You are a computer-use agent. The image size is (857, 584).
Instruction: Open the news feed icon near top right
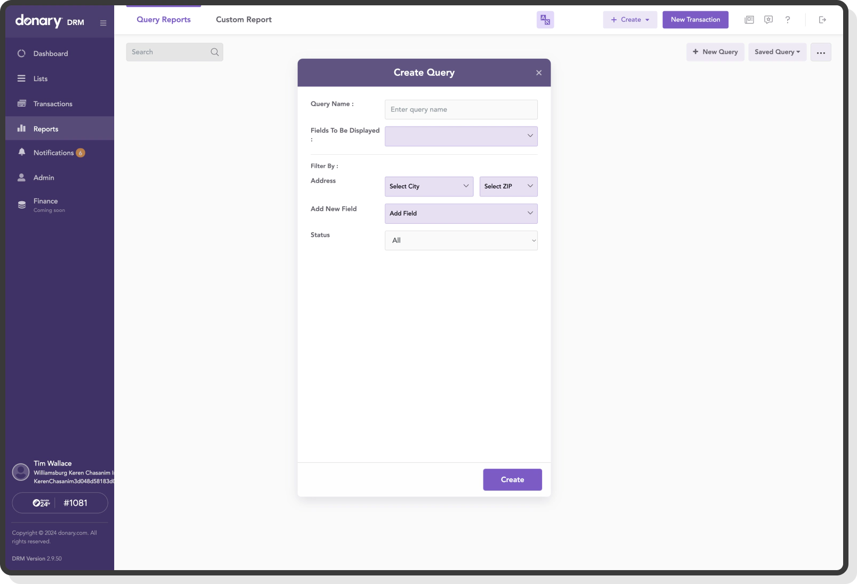point(749,20)
